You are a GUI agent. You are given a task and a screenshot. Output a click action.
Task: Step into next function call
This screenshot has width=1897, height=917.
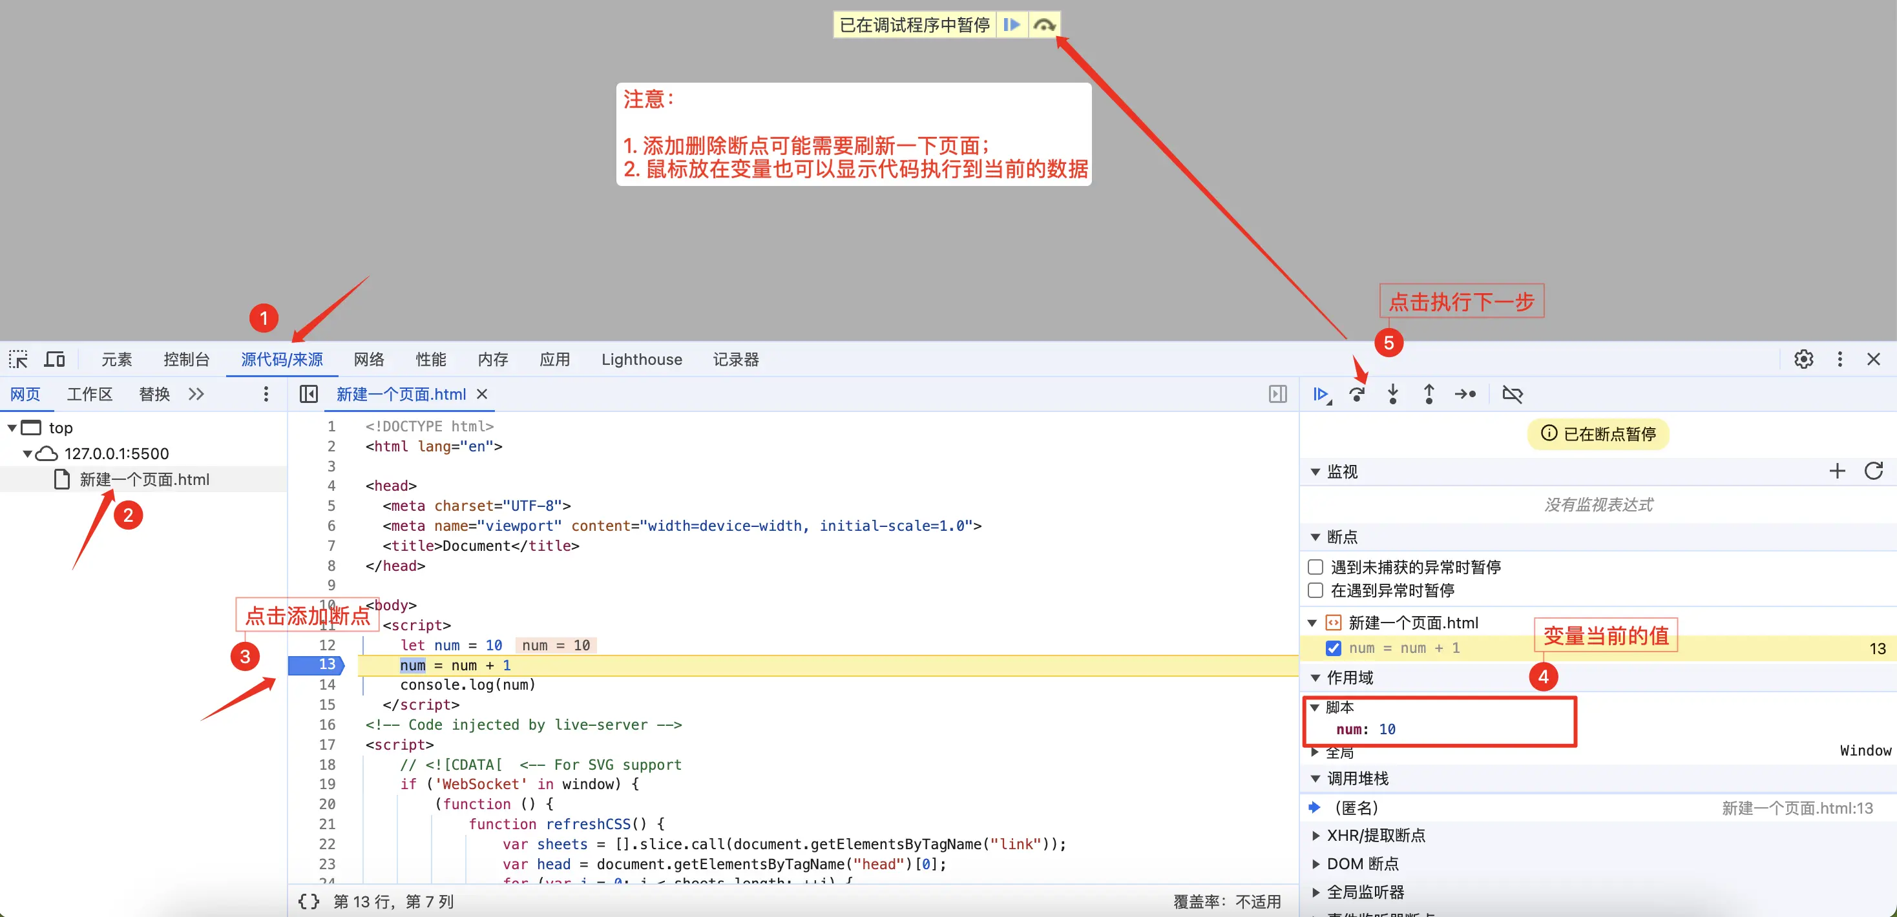[1392, 395]
